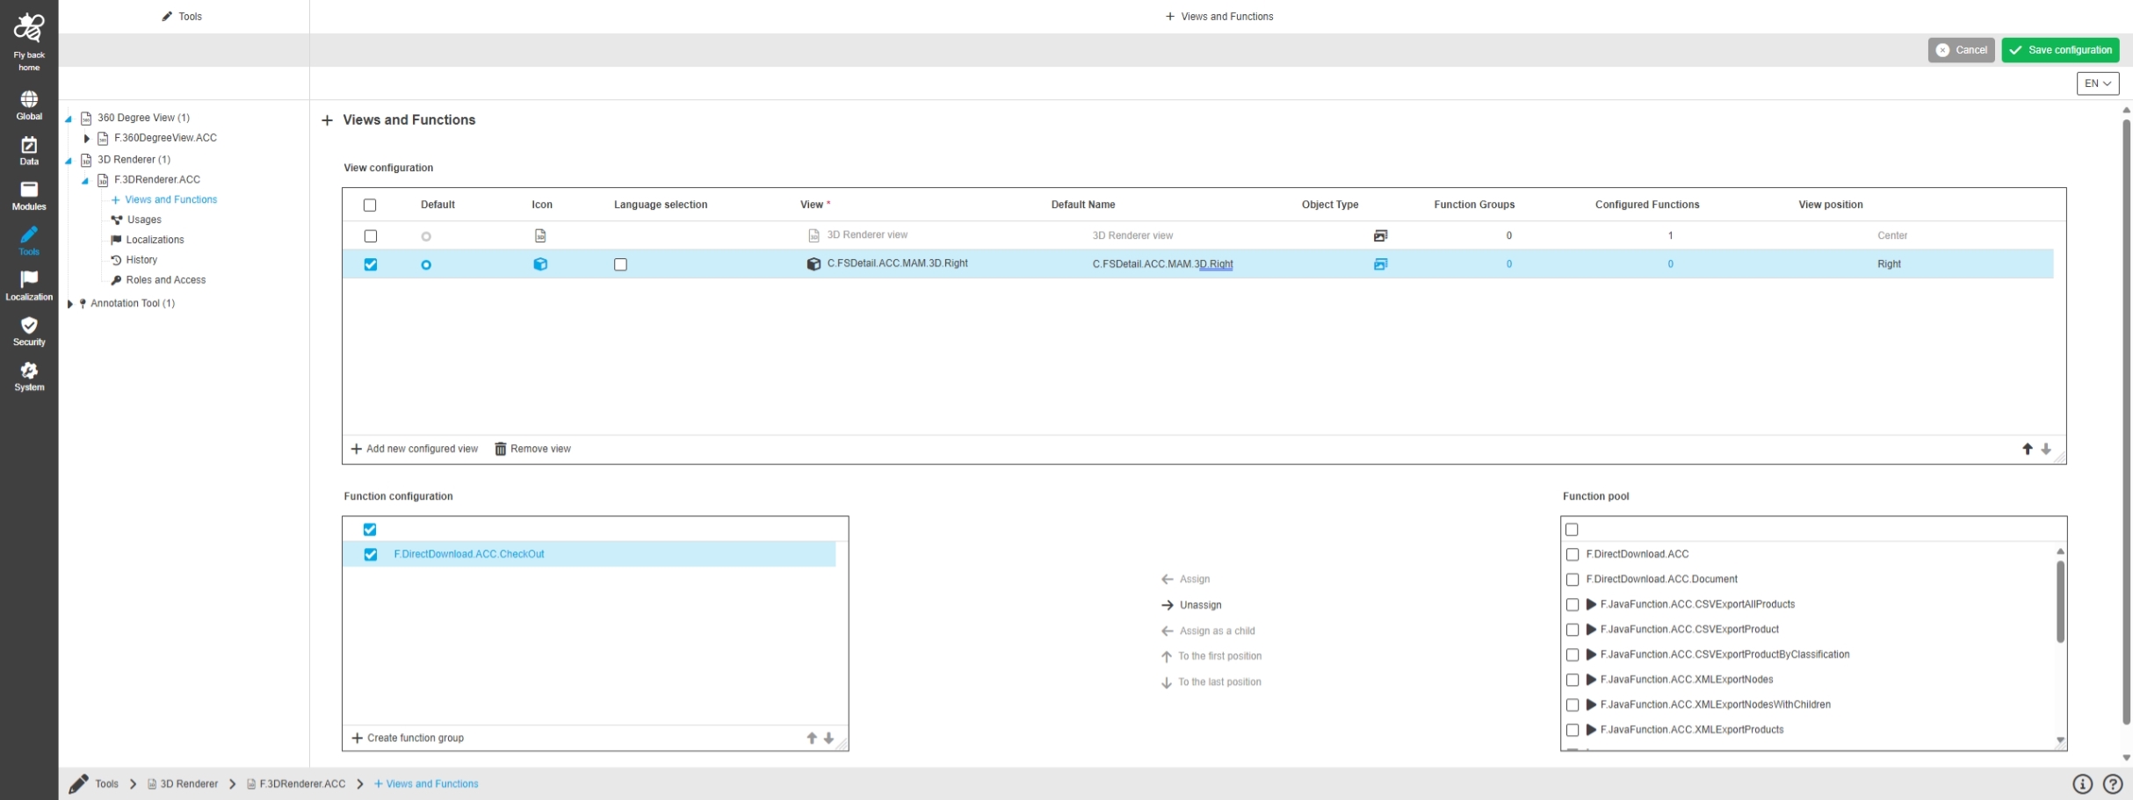Click the Fly back home bee icon
This screenshot has height=800, width=2133.
[x=29, y=29]
